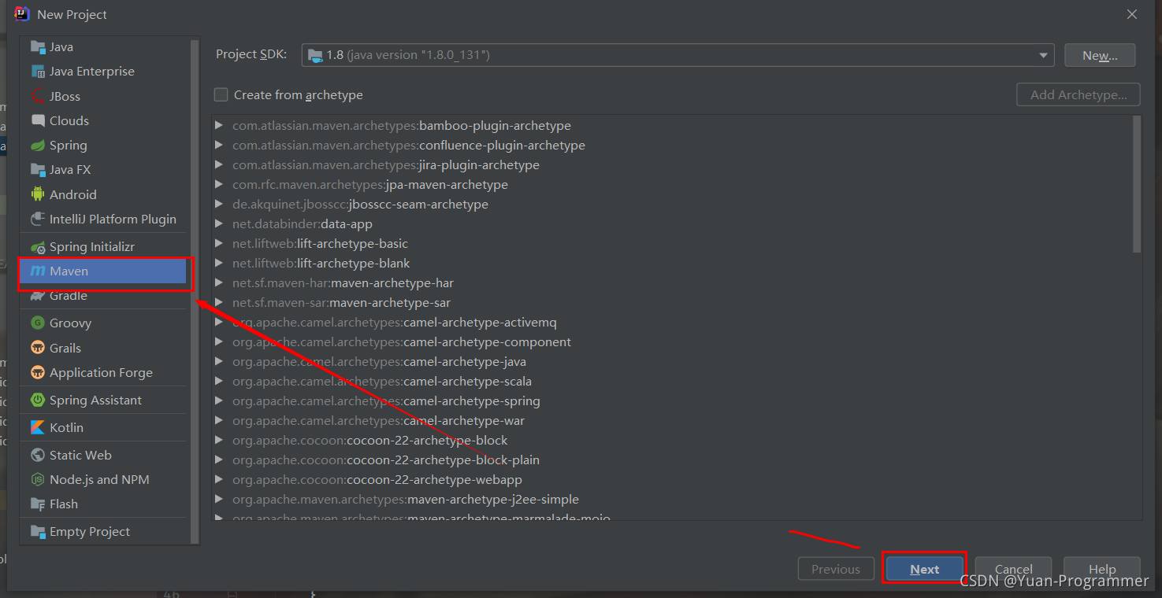
Task: Expand lift-archetype-basic entry
Action: (218, 243)
